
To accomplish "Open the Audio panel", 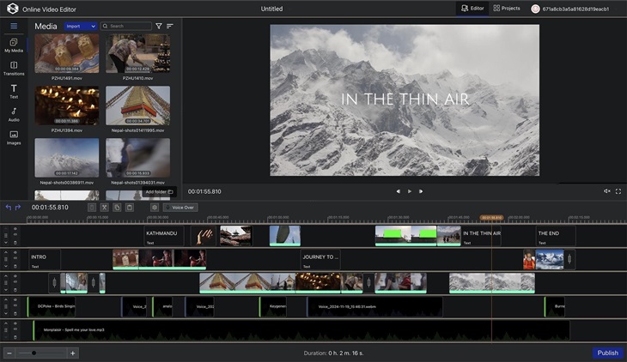I will [x=14, y=114].
